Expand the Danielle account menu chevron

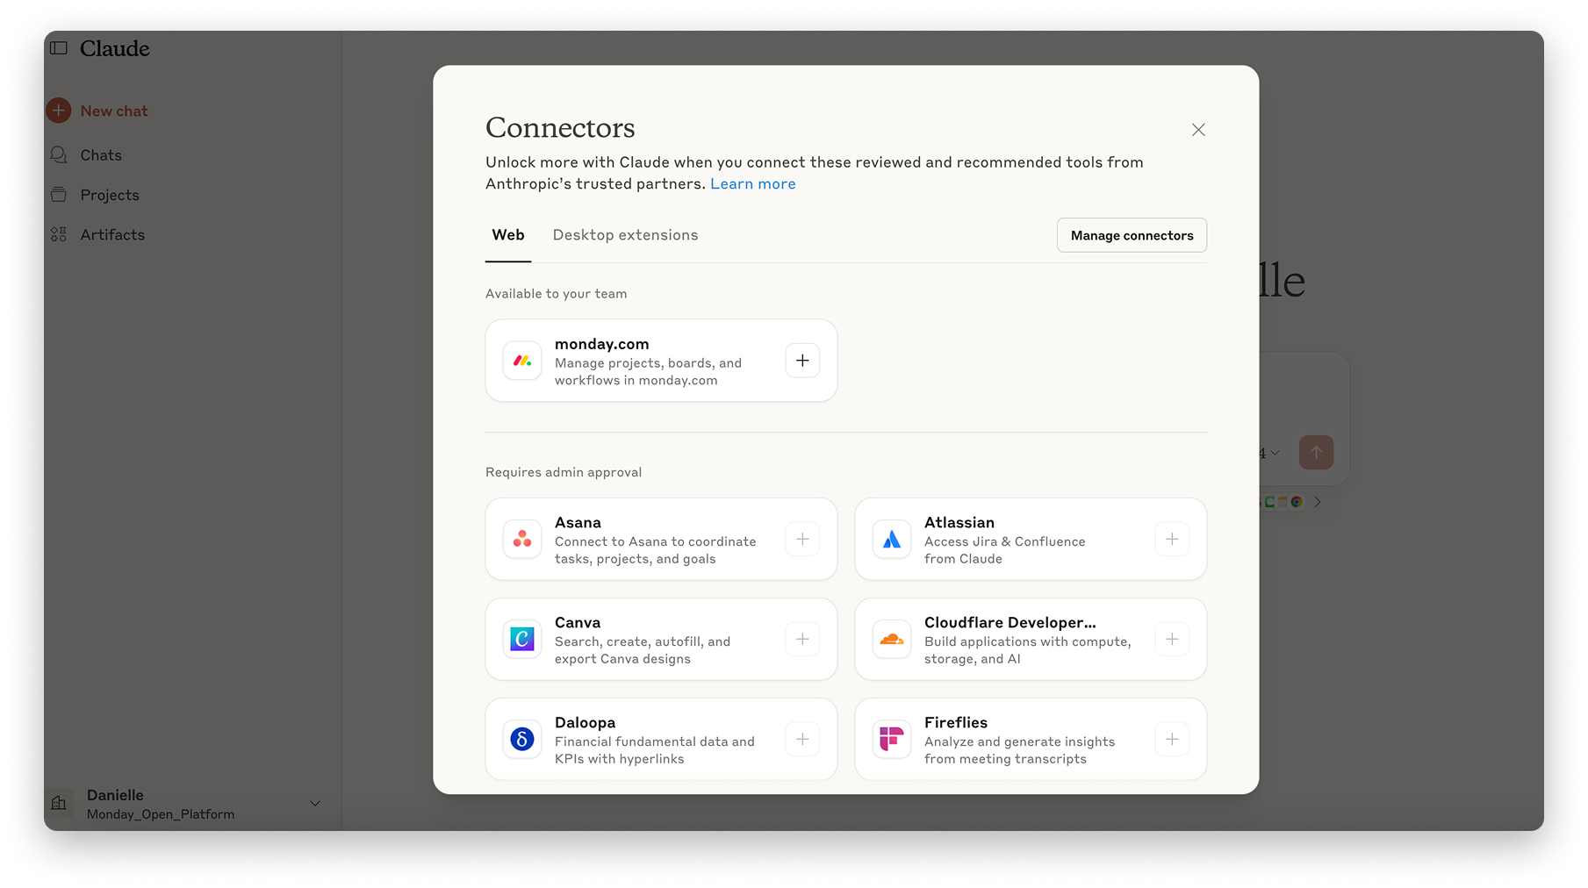[x=315, y=804]
